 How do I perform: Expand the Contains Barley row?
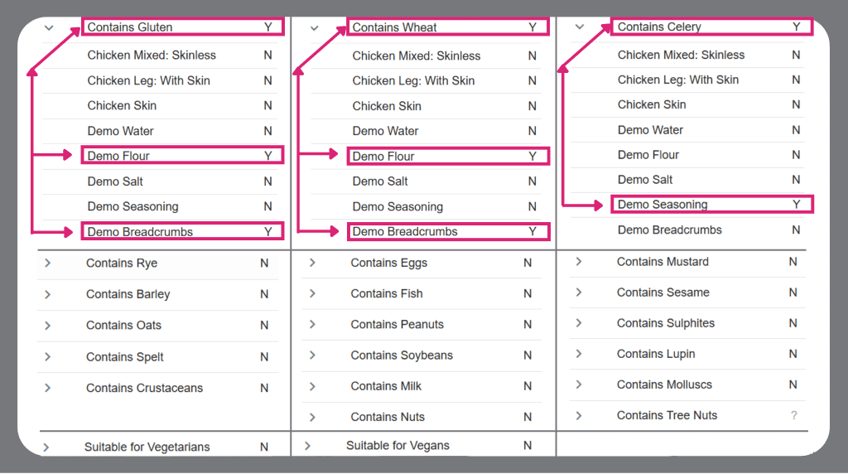point(48,294)
